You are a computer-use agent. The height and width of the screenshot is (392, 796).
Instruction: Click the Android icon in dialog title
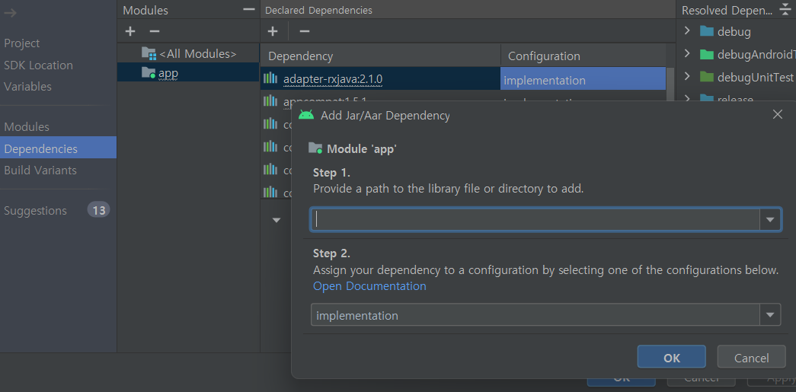pyautogui.click(x=306, y=115)
